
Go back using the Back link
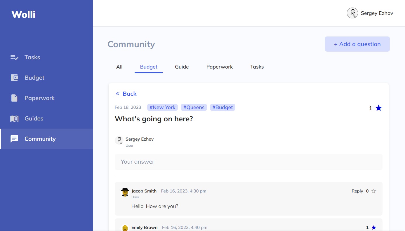126,94
